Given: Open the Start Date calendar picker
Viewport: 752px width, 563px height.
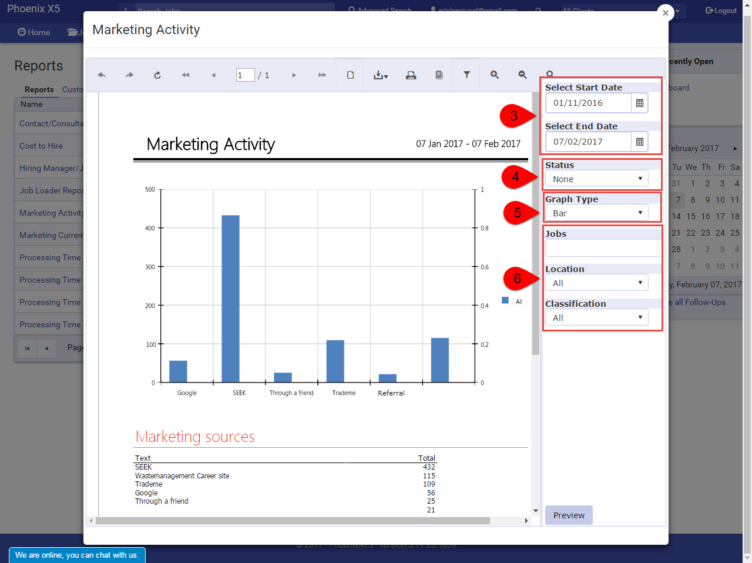Looking at the screenshot, I should [x=640, y=103].
